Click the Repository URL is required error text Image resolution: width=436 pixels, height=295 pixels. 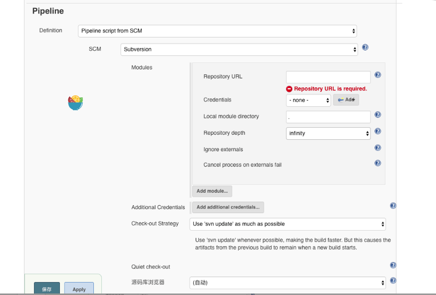pyautogui.click(x=330, y=89)
